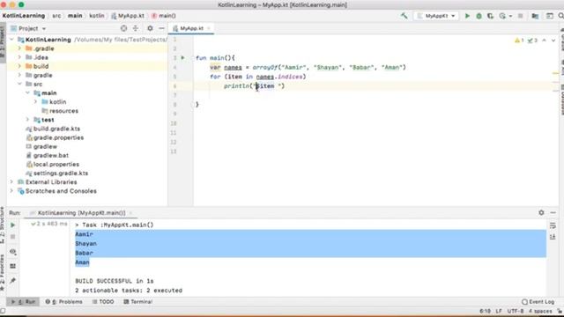Click BUILD SUCCESSFUL line in console
The image size is (564, 317).
pos(115,281)
